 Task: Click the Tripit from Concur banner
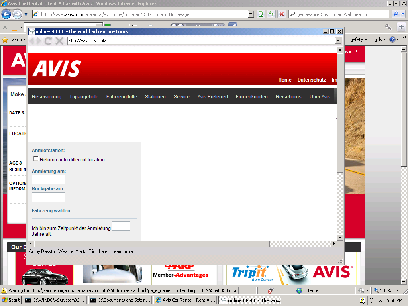pos(252,274)
